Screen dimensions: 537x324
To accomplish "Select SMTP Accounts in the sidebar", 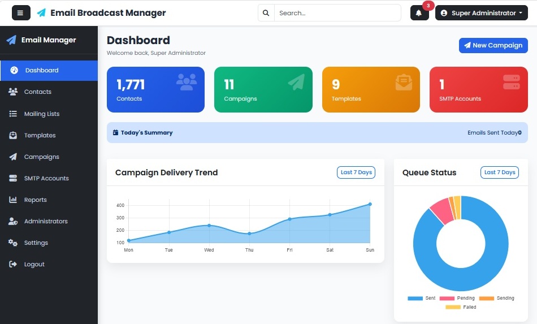I will (x=49, y=178).
